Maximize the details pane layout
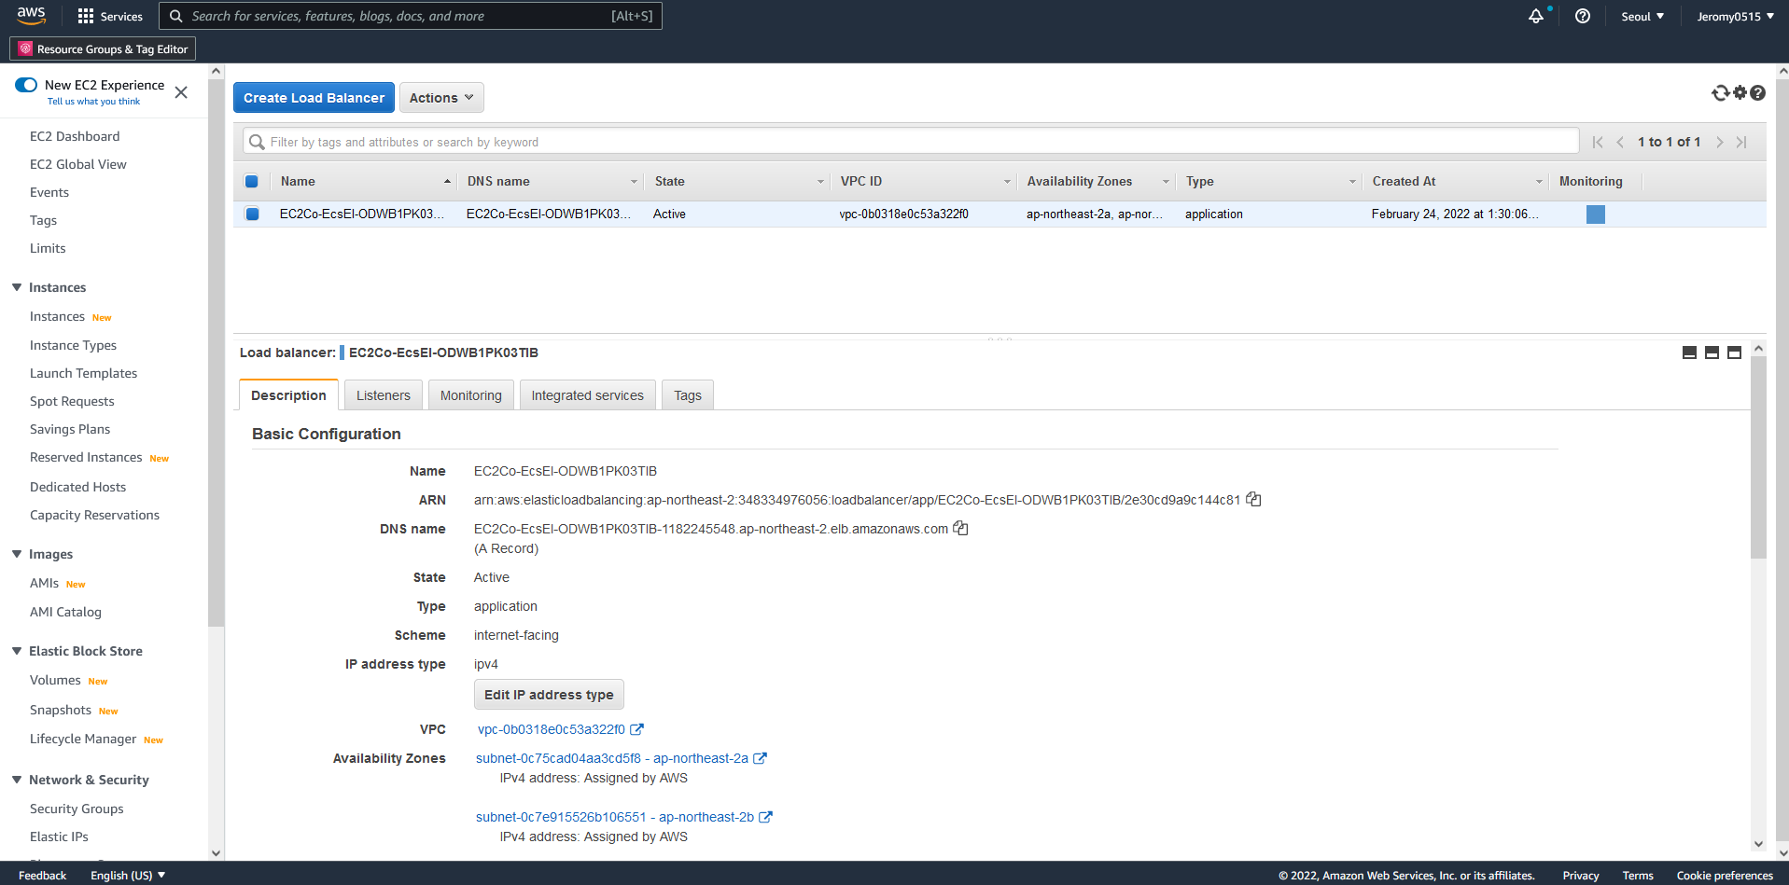 pos(1734,353)
